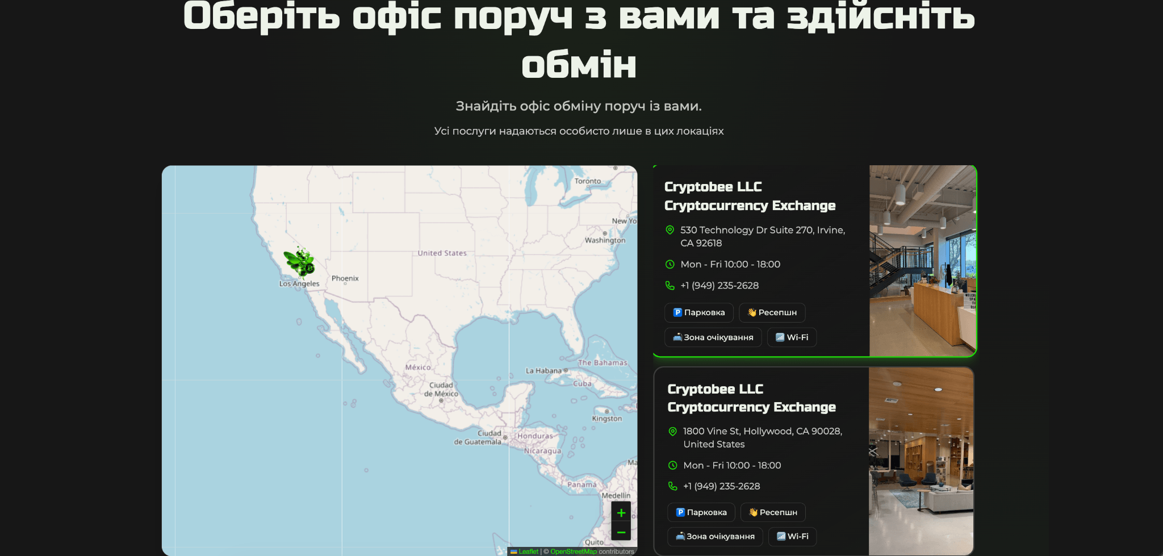Open the OpenStreetMap attribution link

point(573,551)
